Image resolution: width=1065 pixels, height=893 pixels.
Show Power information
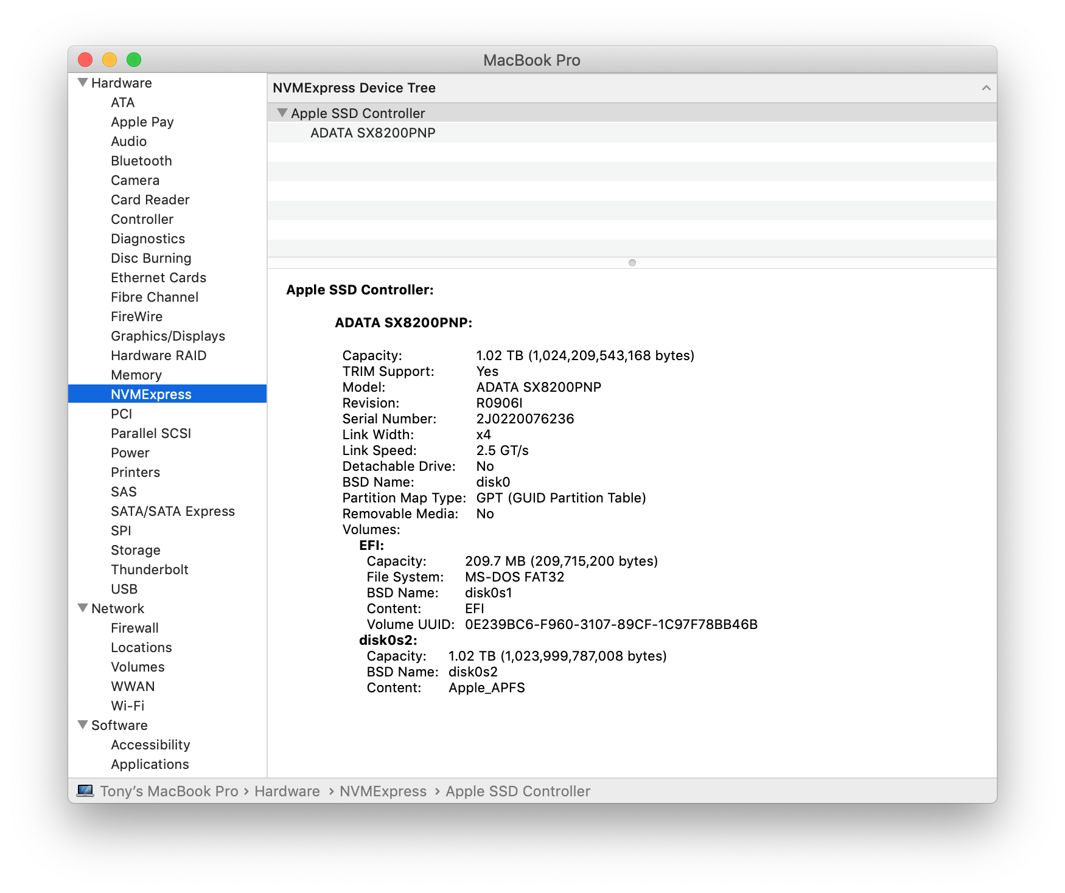(x=130, y=453)
